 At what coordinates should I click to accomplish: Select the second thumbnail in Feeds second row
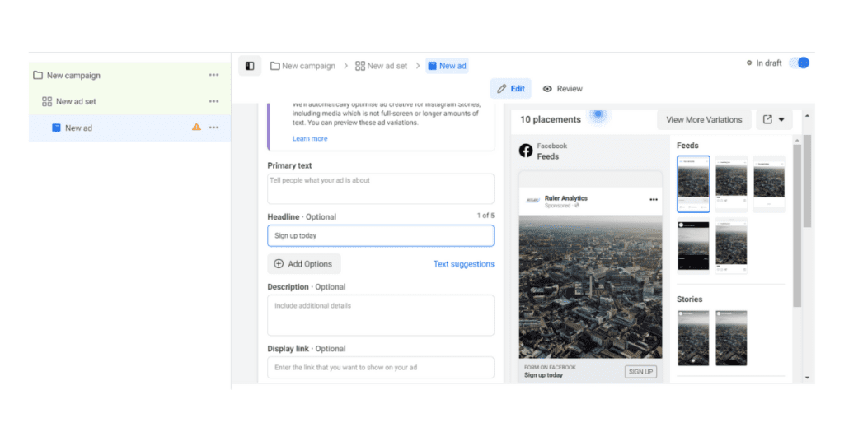731,246
